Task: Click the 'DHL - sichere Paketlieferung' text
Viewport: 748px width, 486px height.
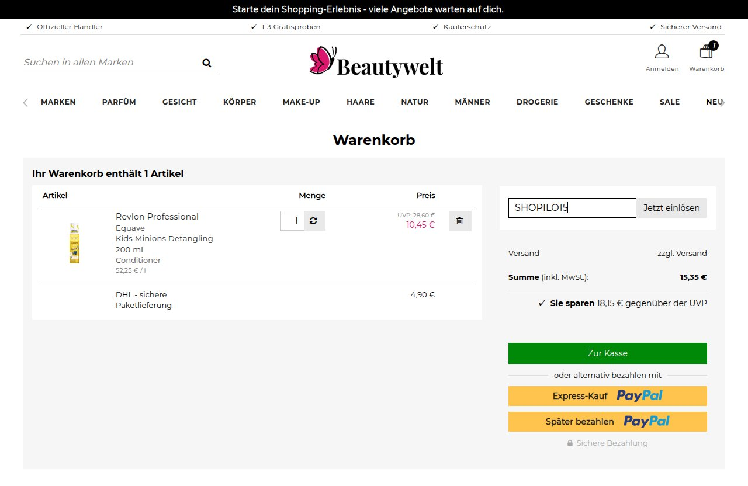Action: click(x=144, y=300)
